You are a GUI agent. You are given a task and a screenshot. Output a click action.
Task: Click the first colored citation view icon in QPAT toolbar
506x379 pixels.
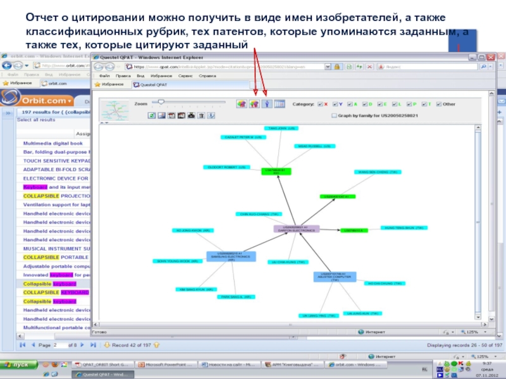[242, 104]
